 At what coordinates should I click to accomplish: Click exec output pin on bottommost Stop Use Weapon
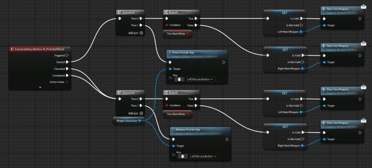[360, 133]
